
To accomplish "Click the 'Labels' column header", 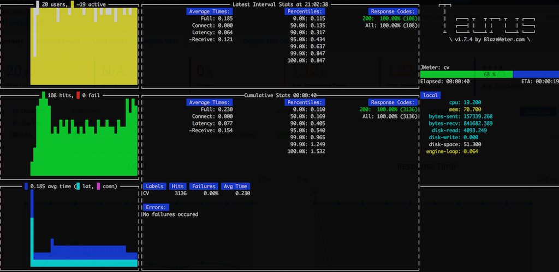I will tap(154, 187).
